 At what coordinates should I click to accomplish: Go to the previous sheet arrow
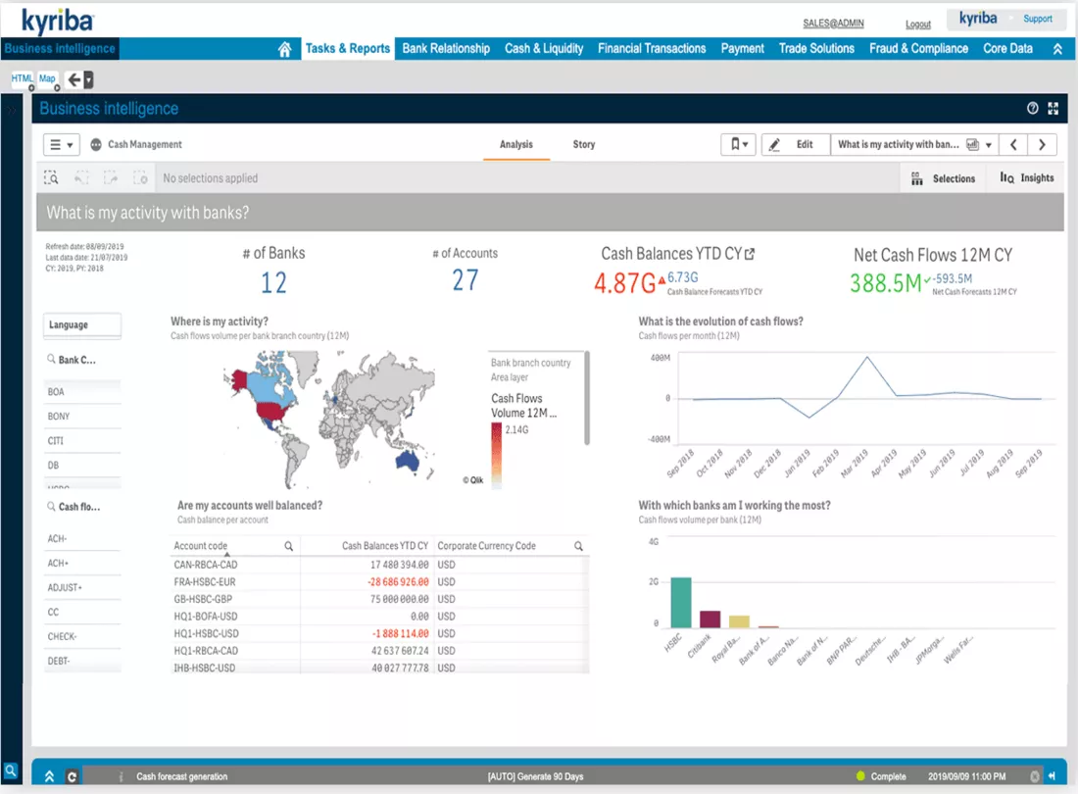tap(1013, 144)
